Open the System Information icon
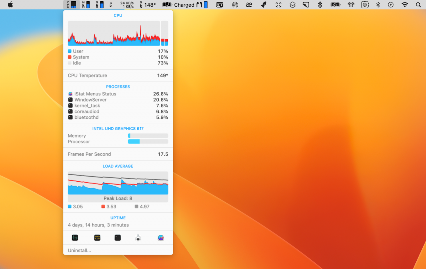The image size is (426, 269). click(138, 238)
